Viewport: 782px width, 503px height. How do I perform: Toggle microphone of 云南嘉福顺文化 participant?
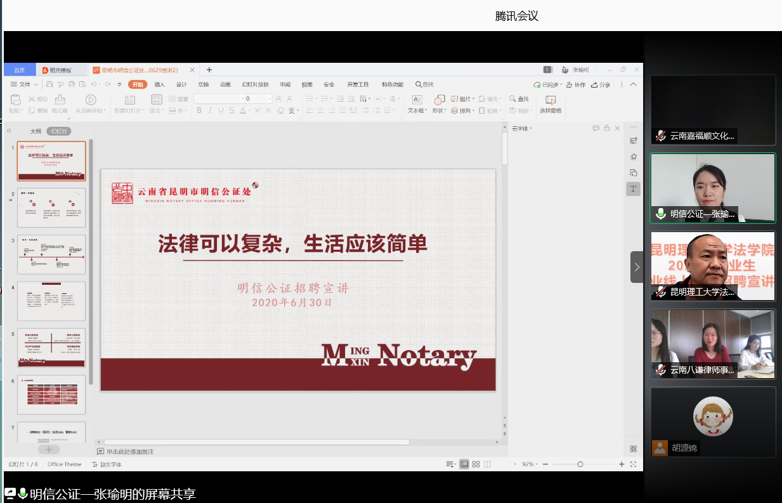(661, 135)
